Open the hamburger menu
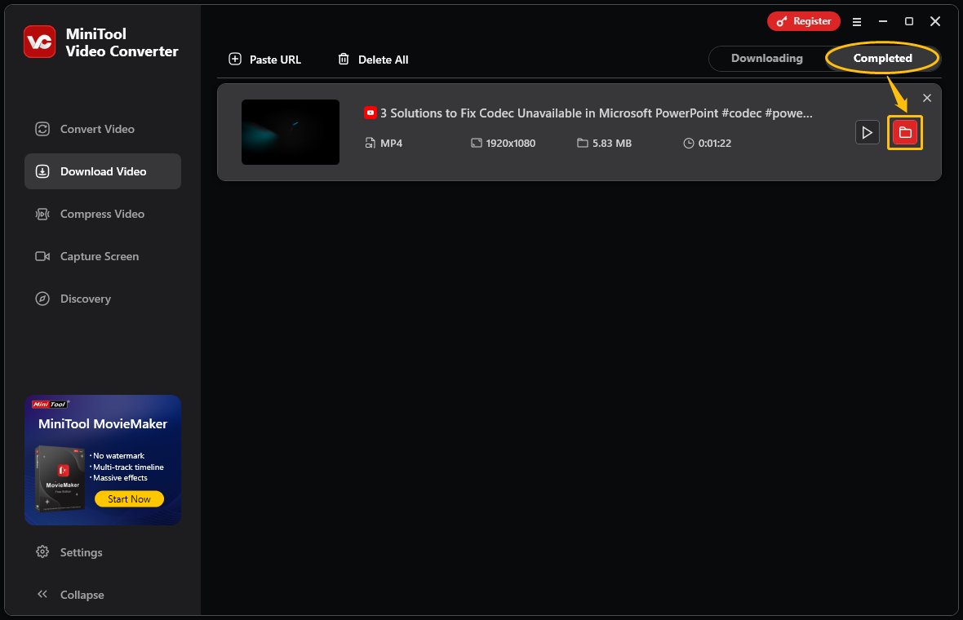 857,22
